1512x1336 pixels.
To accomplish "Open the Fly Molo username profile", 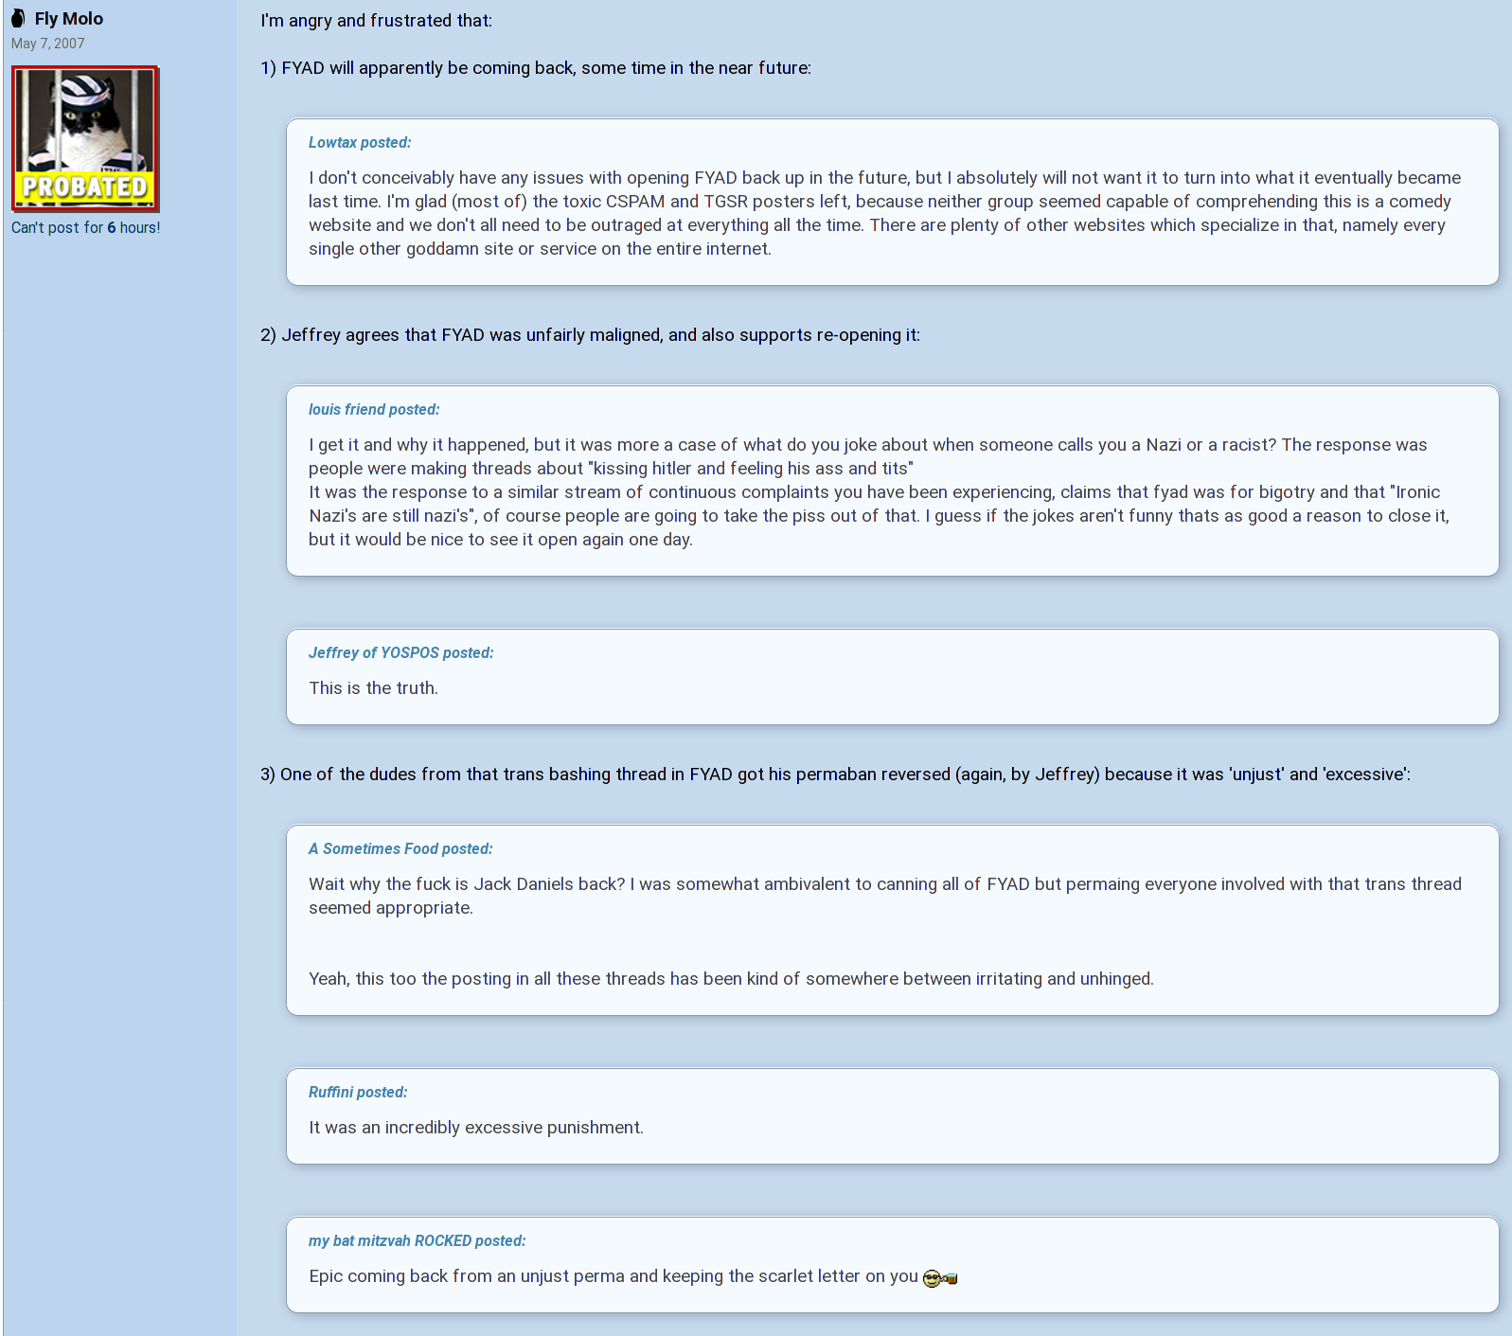I will tap(69, 19).
